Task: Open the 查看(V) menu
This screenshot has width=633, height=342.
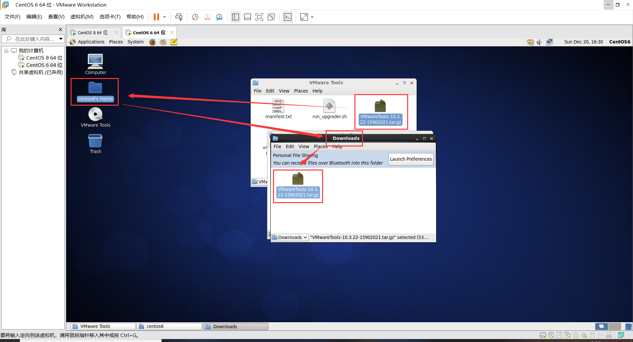Action: (56, 17)
